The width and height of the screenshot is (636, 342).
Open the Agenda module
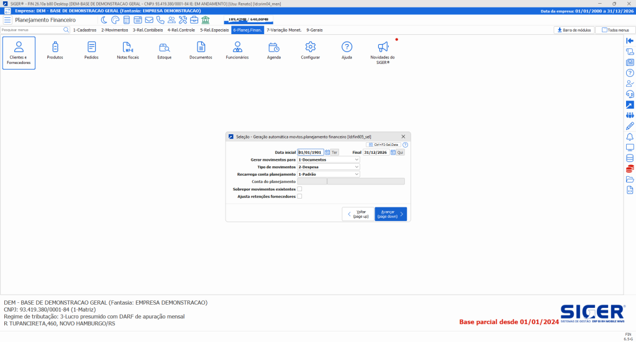274,51
